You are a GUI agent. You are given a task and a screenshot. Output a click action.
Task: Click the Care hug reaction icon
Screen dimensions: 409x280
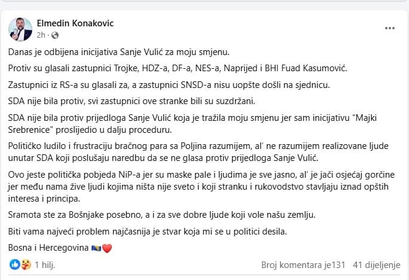[x=26, y=264]
